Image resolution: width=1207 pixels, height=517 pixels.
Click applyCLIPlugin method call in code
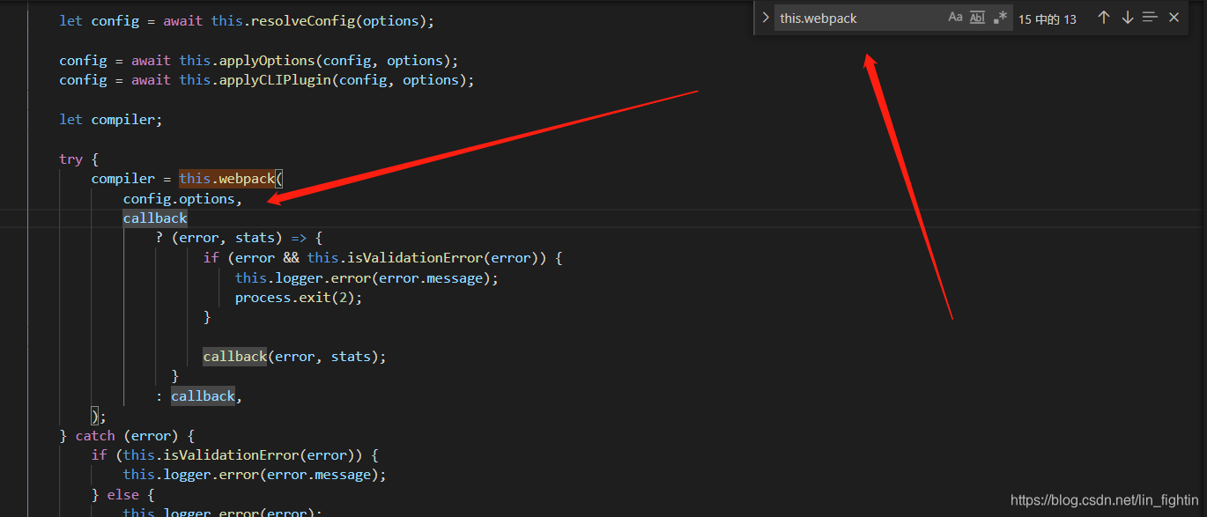point(275,80)
